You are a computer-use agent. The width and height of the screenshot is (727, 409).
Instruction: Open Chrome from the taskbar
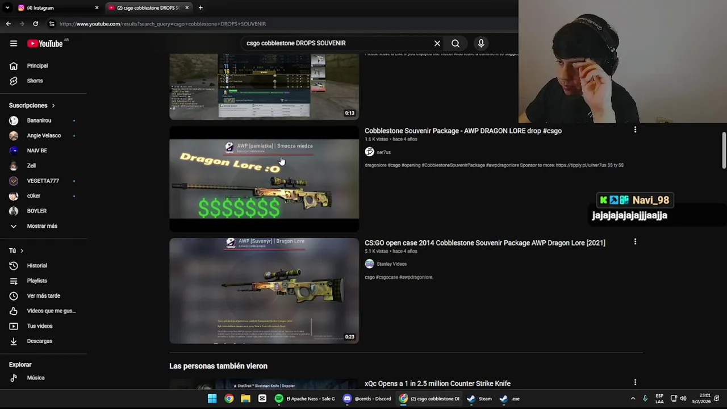coord(229,399)
